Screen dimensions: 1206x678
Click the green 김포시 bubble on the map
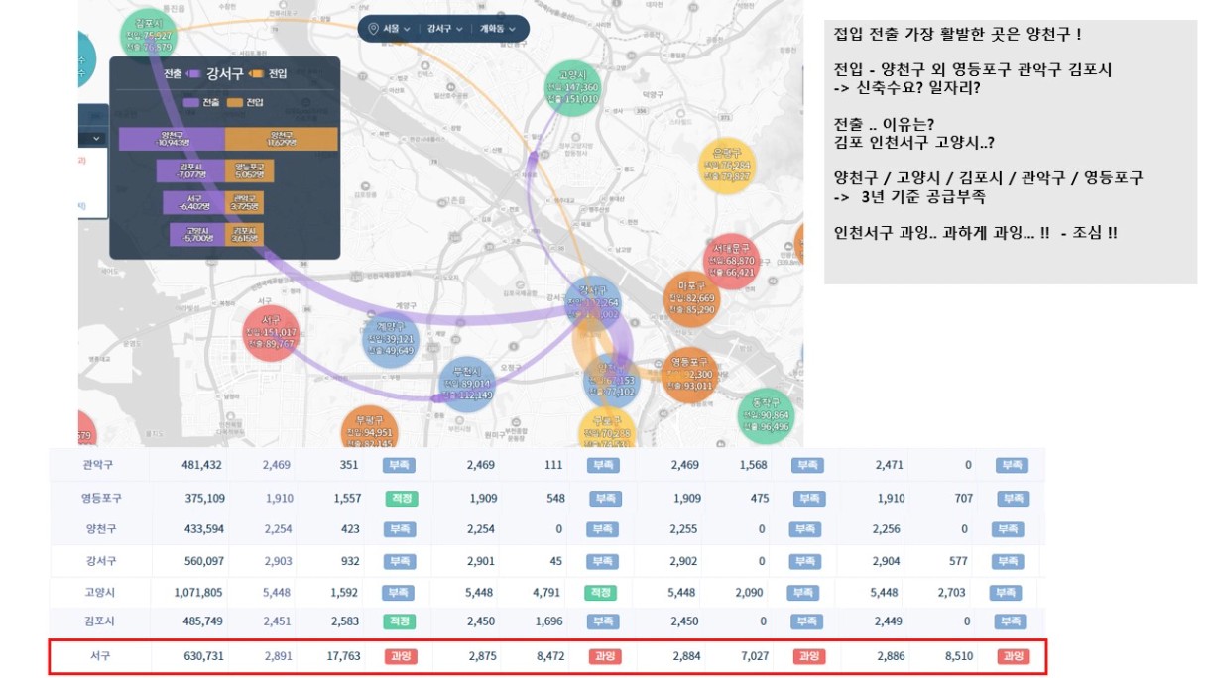(x=148, y=38)
